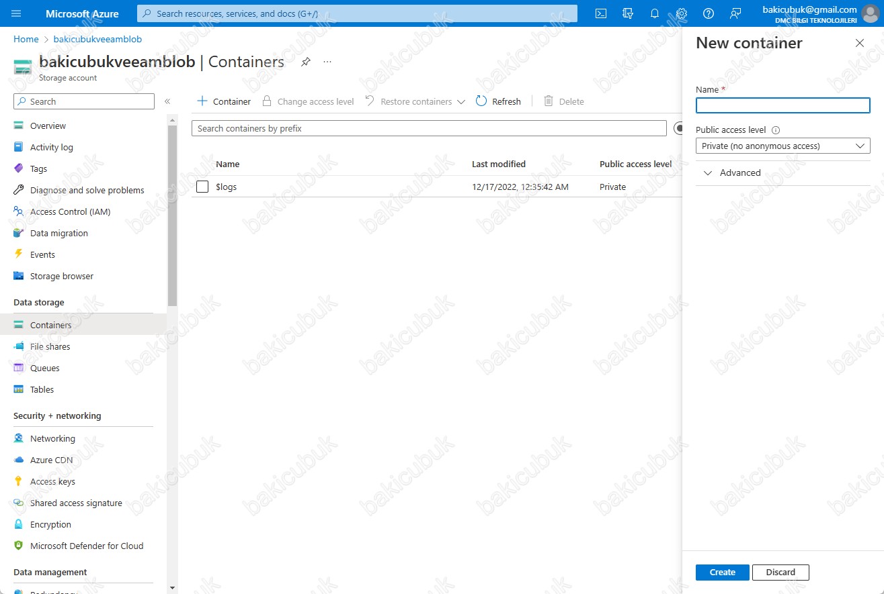The image size is (884, 594).
Task: Tick the $logs container checkbox
Action: (x=202, y=187)
